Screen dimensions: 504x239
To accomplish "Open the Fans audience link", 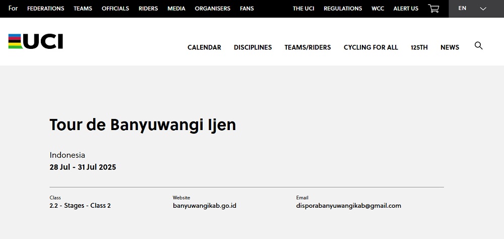I will click(x=247, y=9).
